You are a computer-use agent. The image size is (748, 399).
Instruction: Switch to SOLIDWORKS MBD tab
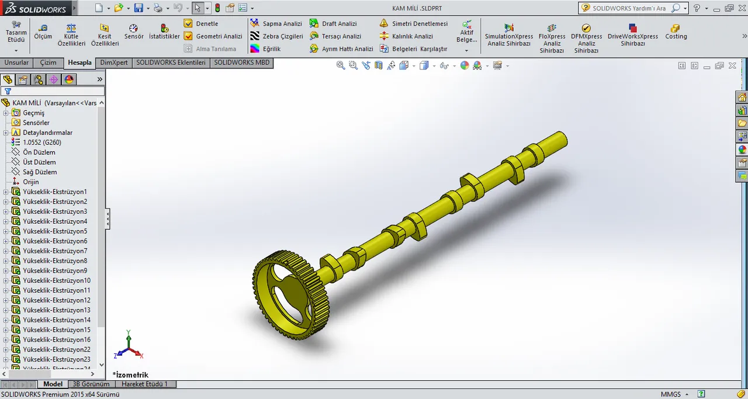point(241,63)
